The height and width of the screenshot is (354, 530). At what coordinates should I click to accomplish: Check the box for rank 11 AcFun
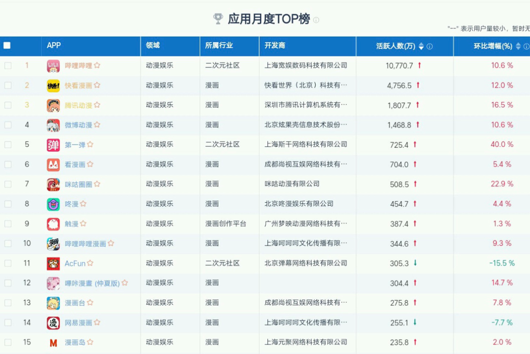point(8,263)
